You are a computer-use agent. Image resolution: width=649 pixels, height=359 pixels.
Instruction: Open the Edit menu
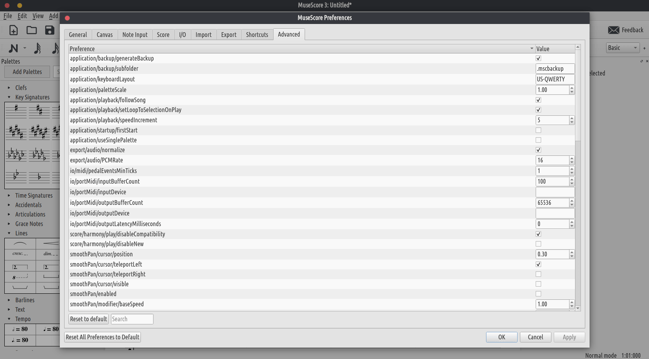click(x=22, y=16)
